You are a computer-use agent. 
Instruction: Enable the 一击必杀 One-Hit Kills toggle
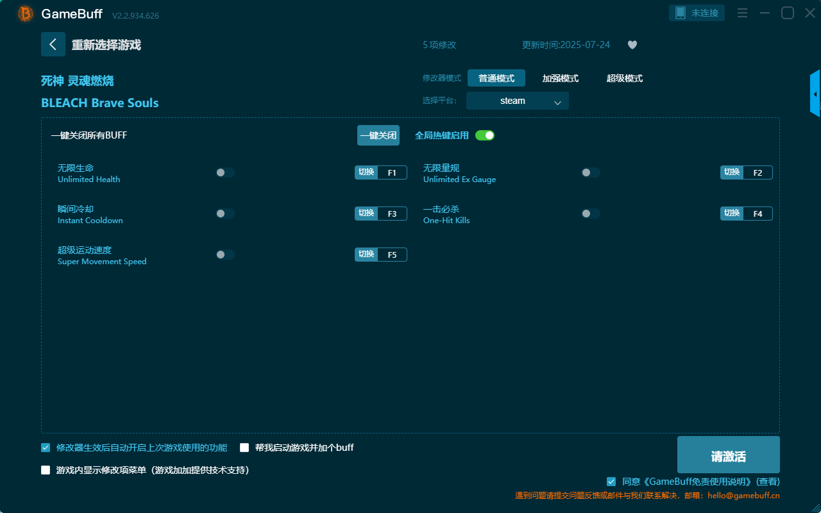590,213
